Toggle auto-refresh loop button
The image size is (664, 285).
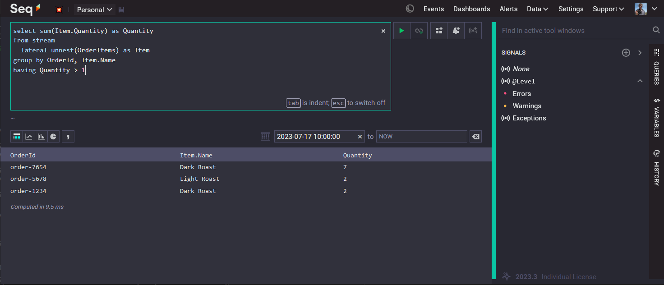point(419,31)
